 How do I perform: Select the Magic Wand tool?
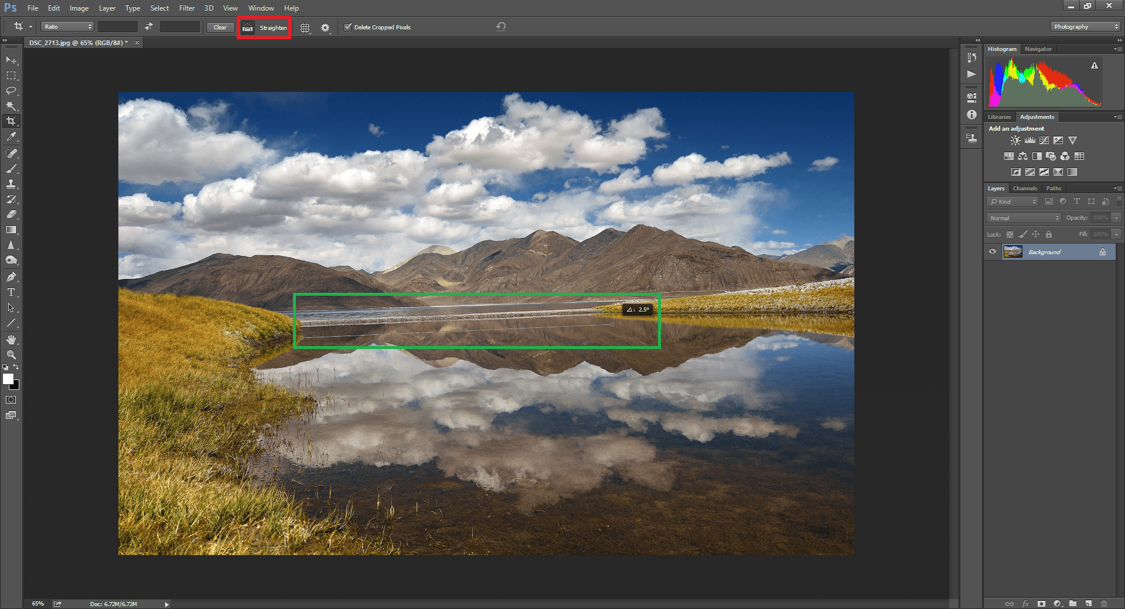[11, 106]
